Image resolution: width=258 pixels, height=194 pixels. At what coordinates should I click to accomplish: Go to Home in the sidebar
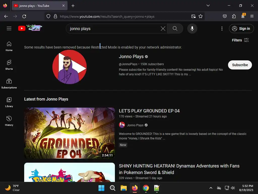pyautogui.click(x=9, y=46)
